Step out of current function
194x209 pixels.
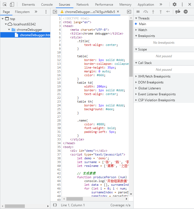(161, 12)
